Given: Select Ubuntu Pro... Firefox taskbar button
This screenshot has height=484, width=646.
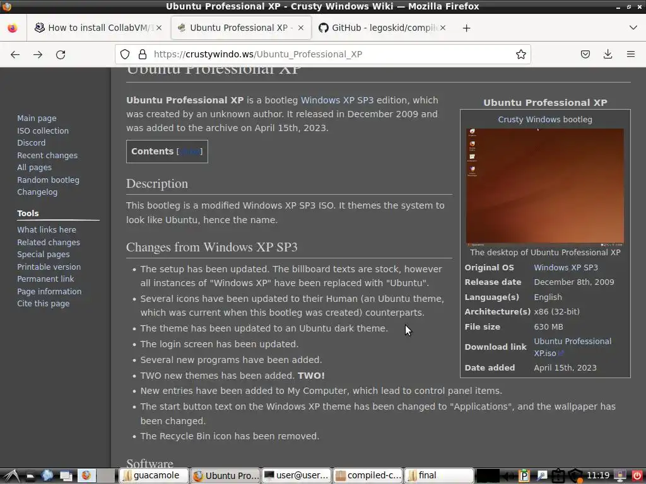Looking at the screenshot, I should pos(225,476).
